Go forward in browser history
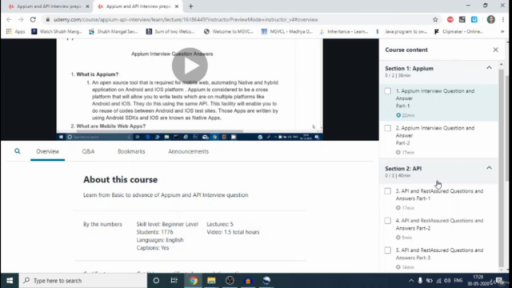The width and height of the screenshot is (512, 288). tap(21, 19)
